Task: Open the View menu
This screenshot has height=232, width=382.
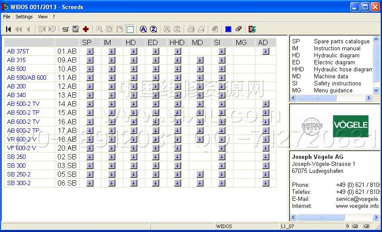Action: tap(43, 17)
